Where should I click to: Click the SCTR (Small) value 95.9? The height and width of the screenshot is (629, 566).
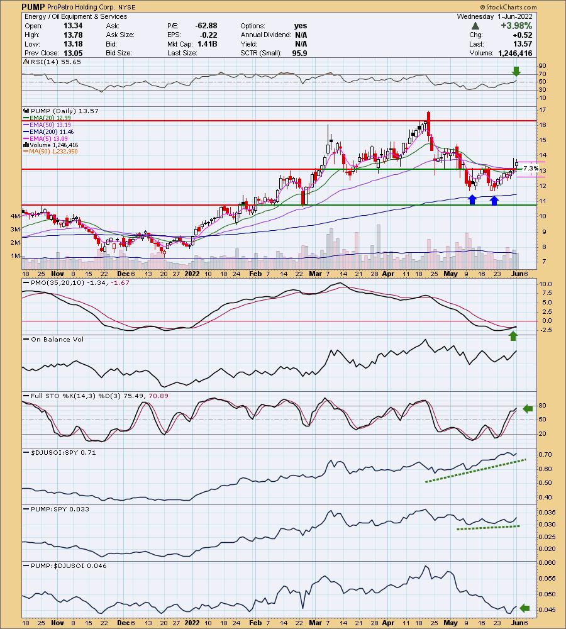299,53
